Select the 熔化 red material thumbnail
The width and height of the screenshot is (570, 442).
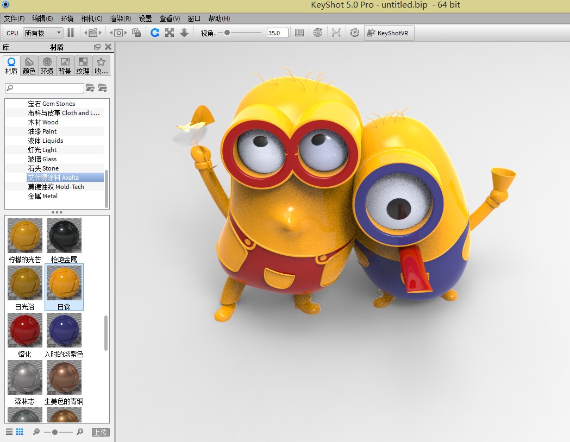[x=24, y=330]
